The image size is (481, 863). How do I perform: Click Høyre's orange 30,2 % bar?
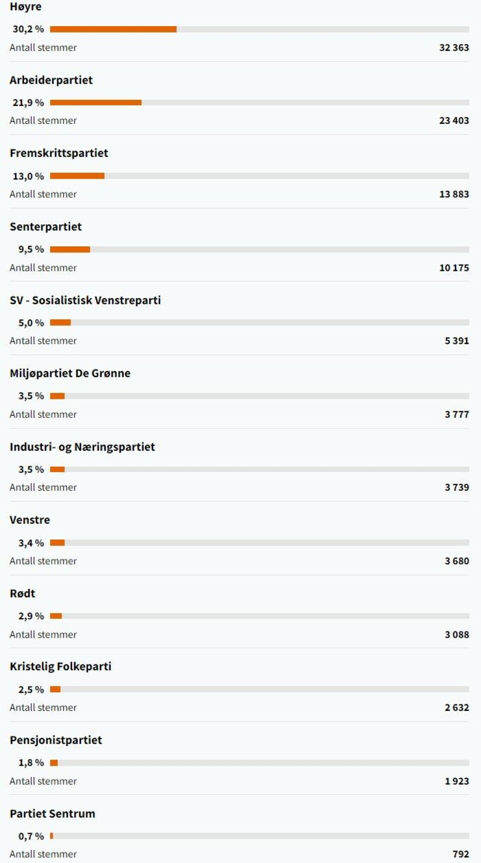click(113, 29)
